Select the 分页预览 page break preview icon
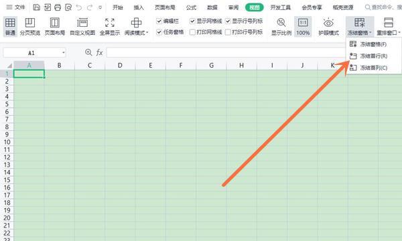The image size is (402, 241). coord(30,26)
